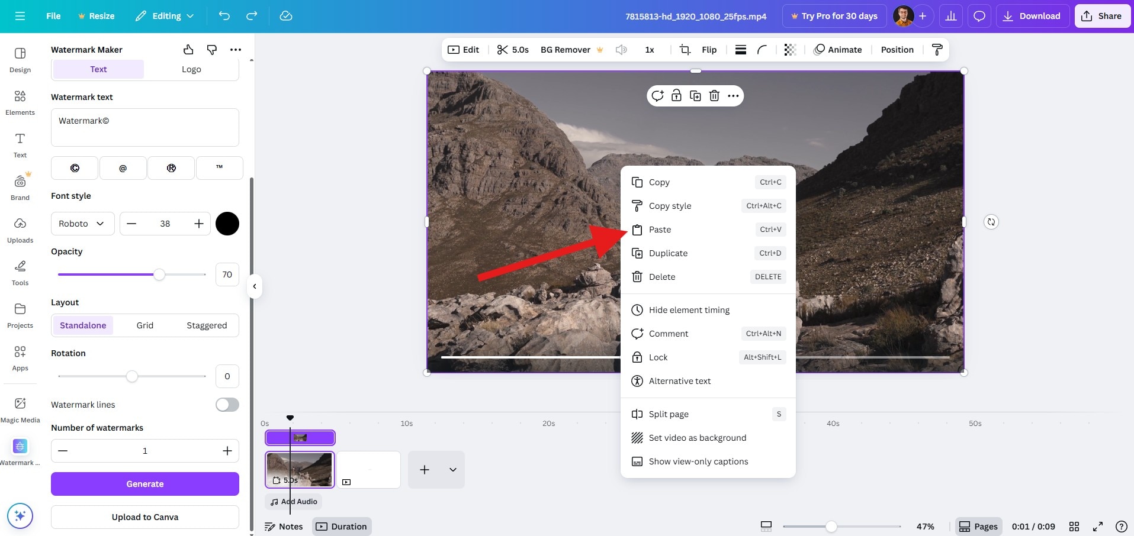Lock the selected video element
Image resolution: width=1134 pixels, height=536 pixels.
coord(676,96)
